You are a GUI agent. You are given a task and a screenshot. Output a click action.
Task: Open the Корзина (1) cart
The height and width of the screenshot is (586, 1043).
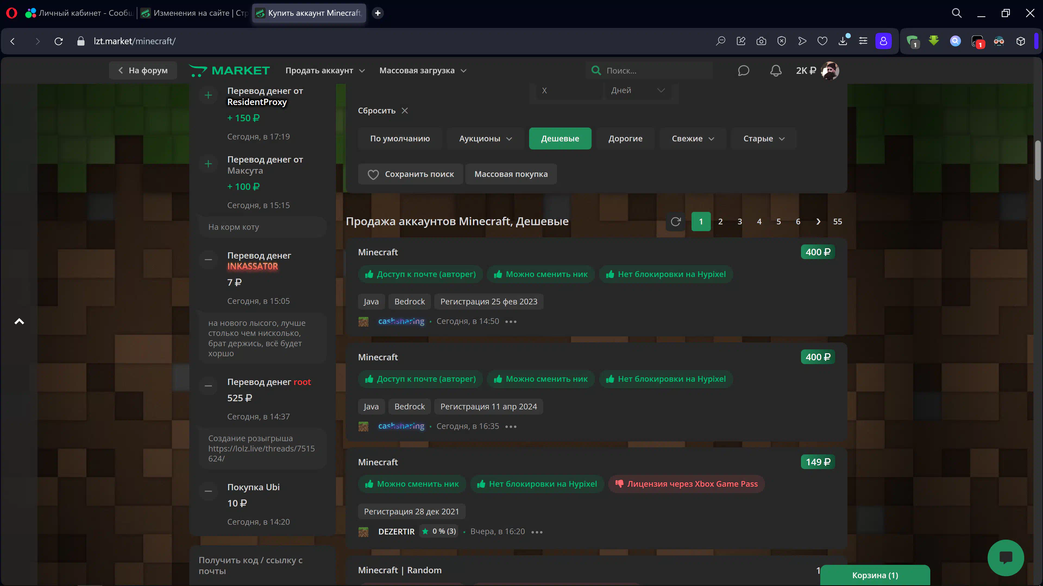tap(875, 575)
